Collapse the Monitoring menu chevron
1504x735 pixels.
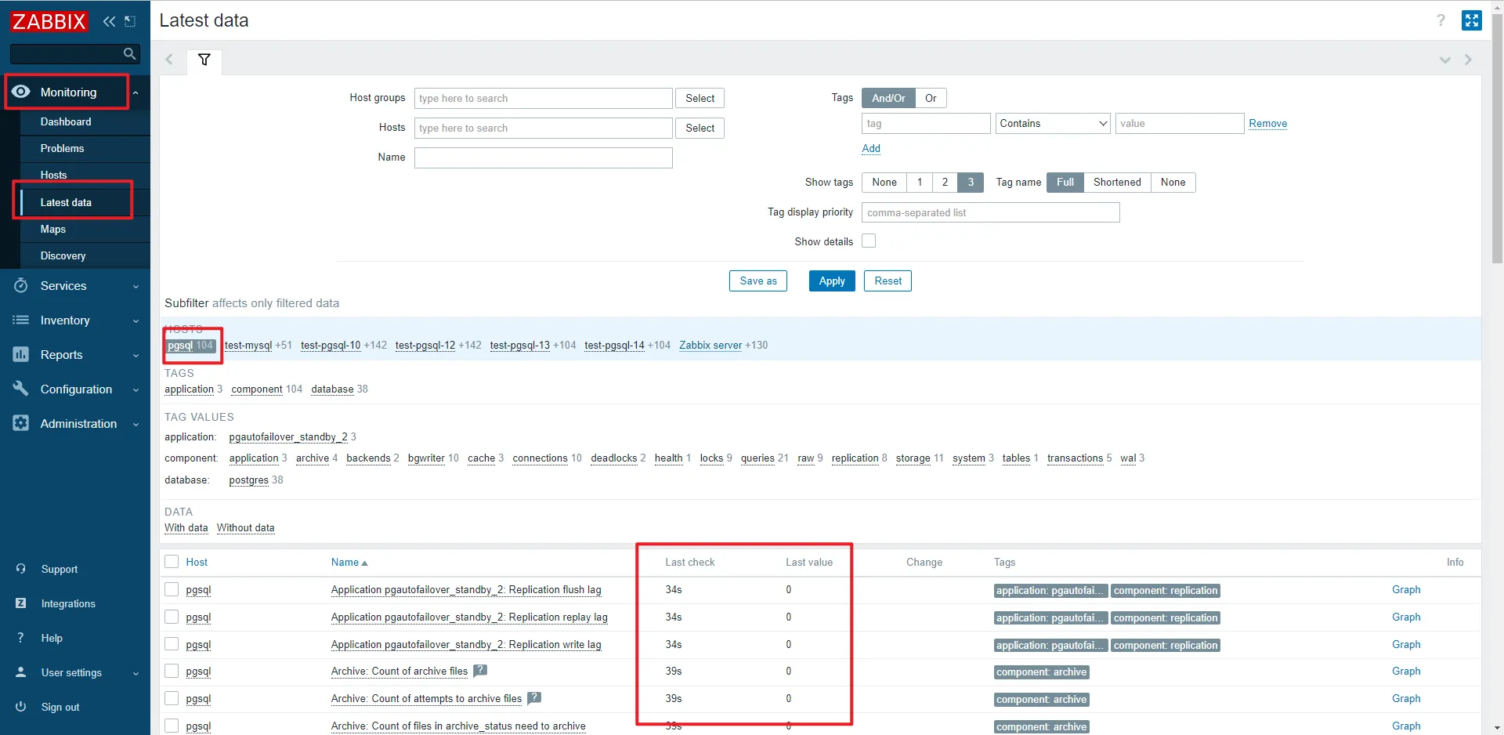(x=135, y=92)
